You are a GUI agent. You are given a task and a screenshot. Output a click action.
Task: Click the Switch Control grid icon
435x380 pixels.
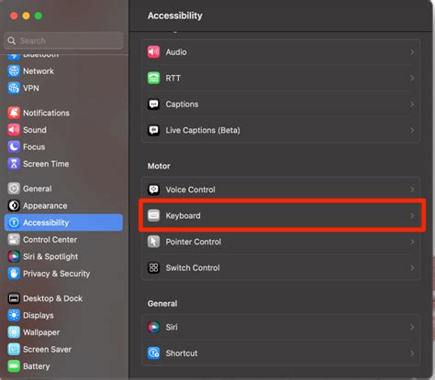click(x=153, y=267)
